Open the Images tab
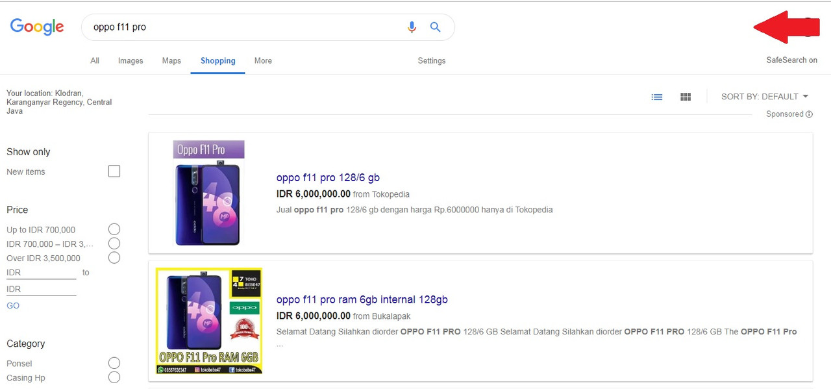This screenshot has width=831, height=389. (130, 60)
